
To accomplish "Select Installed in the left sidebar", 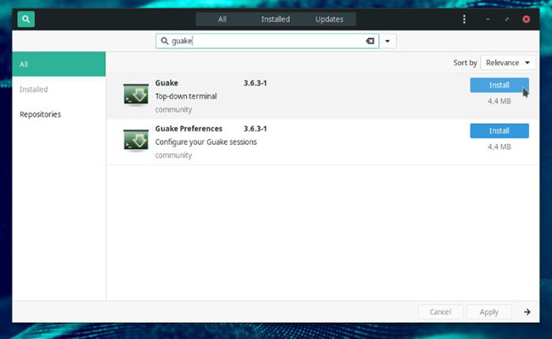I will [x=59, y=89].
